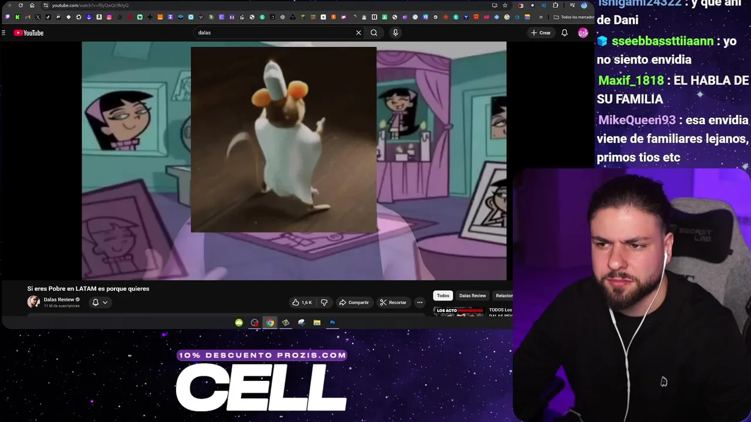Viewport: 751px width, 422px height.
Task: Open the Gmail bookmark icon
Action: coord(28,17)
